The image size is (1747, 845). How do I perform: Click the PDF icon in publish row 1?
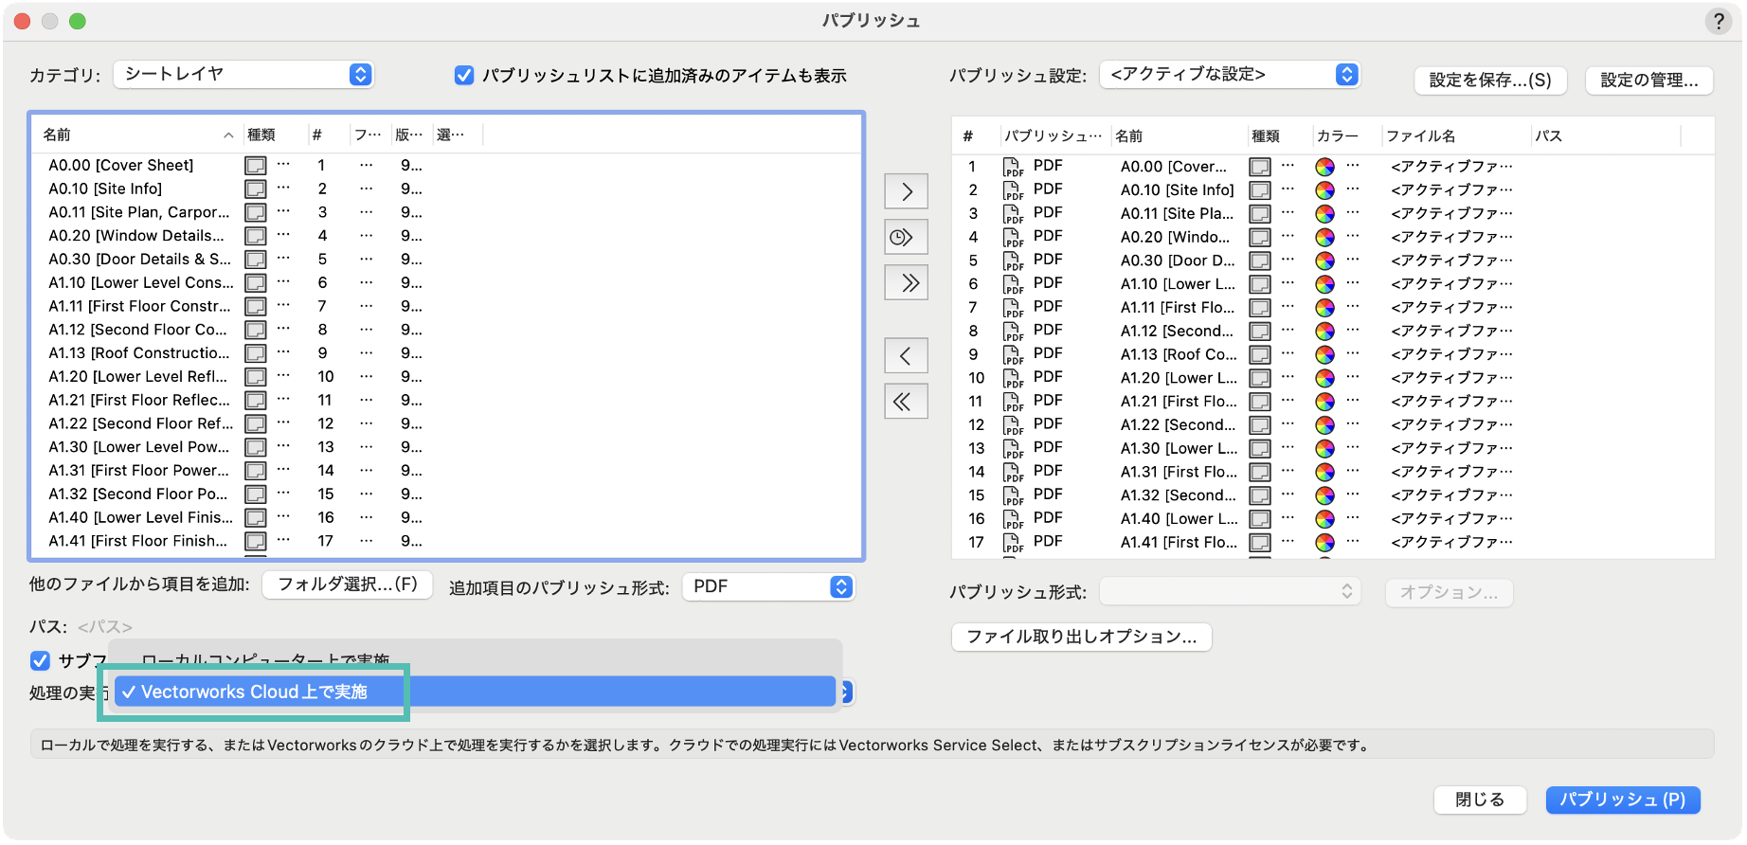tap(1013, 167)
